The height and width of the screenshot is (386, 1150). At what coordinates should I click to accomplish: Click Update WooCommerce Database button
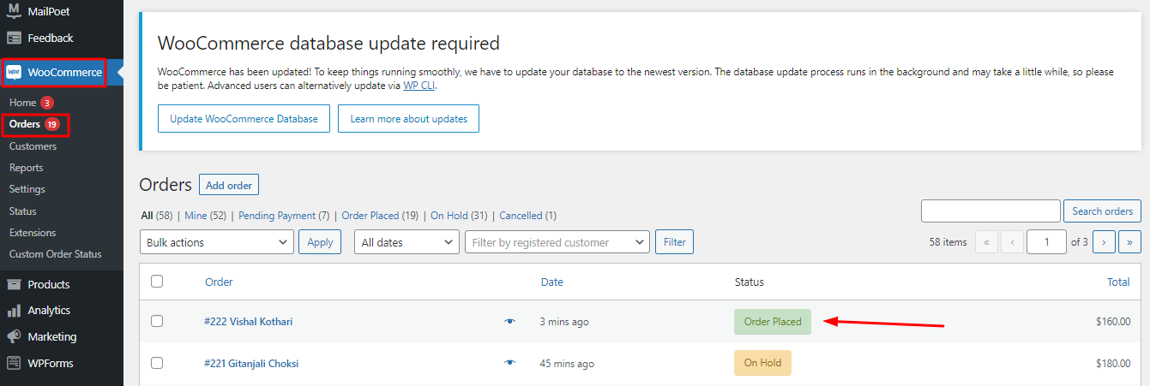coord(244,119)
